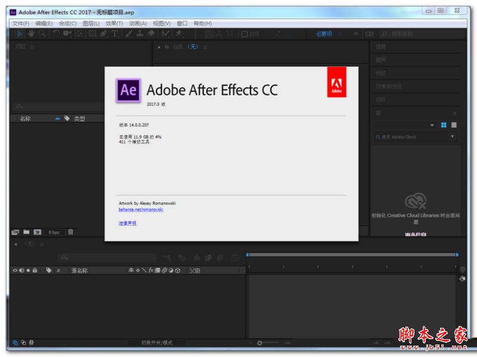Open the legal notices link in dialog
Image resolution: width=477 pixels, height=357 pixels.
pos(128,223)
